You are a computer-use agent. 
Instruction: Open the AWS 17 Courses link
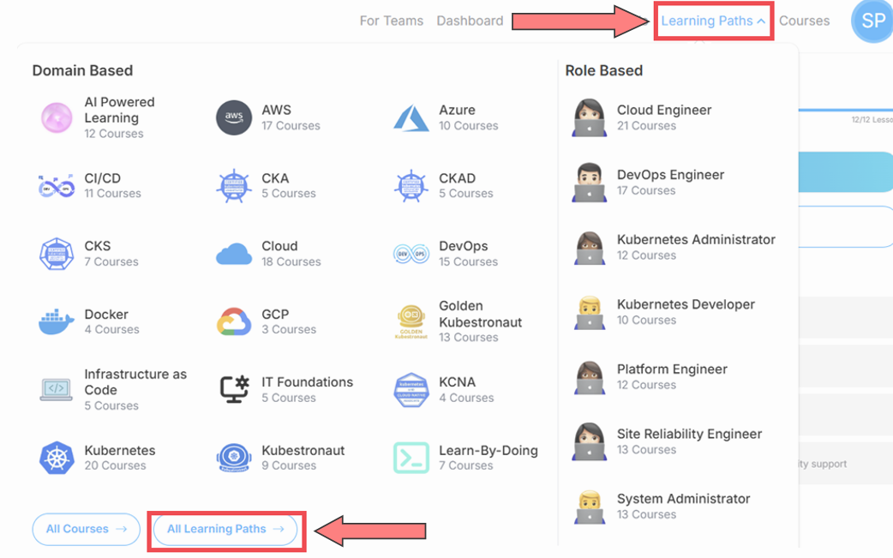276,110
